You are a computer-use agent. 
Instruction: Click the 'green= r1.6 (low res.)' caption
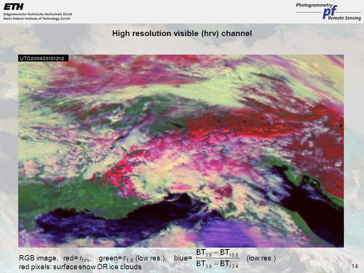pos(133,258)
